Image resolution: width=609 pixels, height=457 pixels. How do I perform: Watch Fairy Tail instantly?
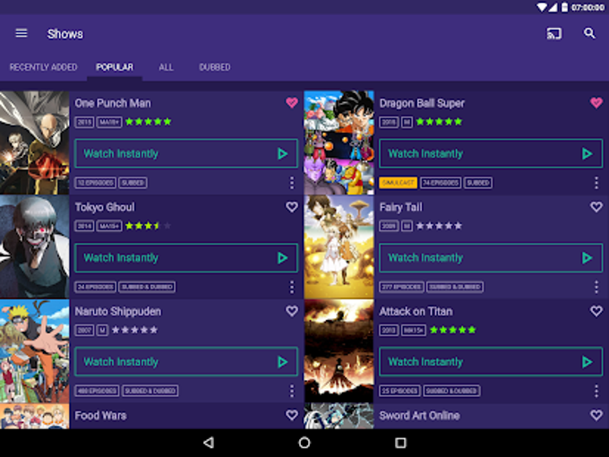[x=491, y=258]
